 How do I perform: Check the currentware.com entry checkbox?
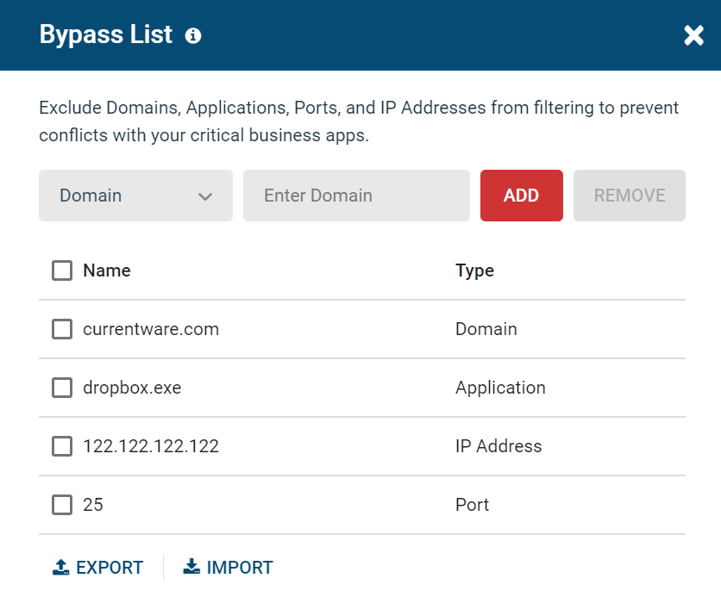point(61,329)
